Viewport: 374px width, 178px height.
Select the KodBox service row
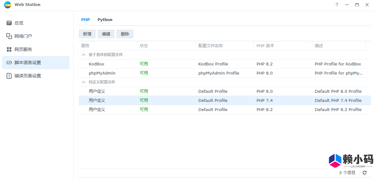click(x=225, y=64)
